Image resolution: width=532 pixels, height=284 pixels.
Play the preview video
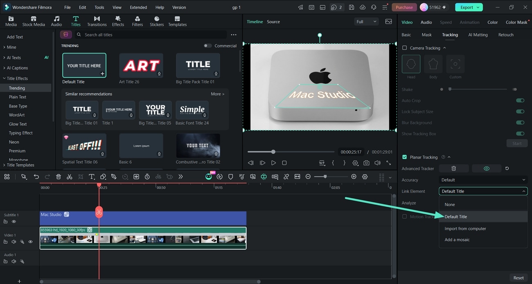(273, 163)
